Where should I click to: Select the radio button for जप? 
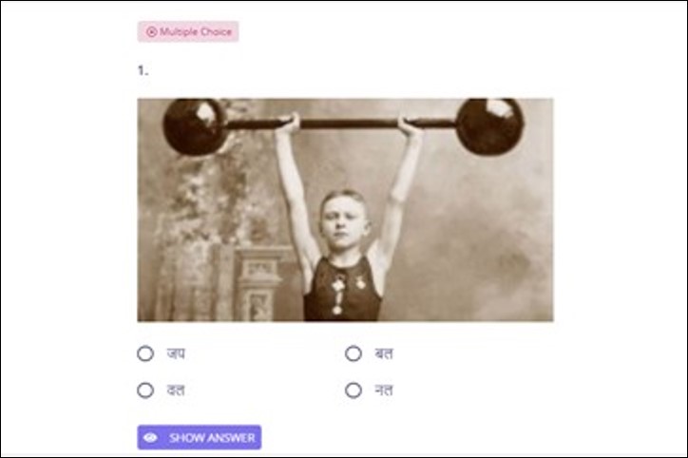pyautogui.click(x=145, y=353)
